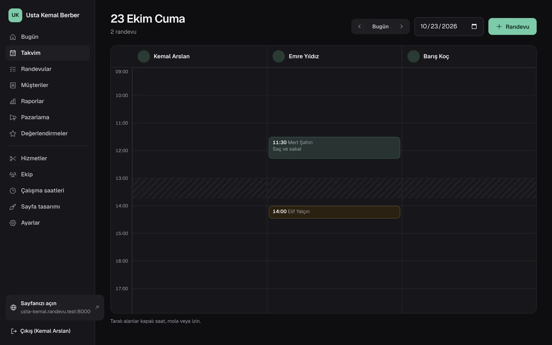Jump to today with Bugün button
This screenshot has width=552, height=345.
(380, 27)
